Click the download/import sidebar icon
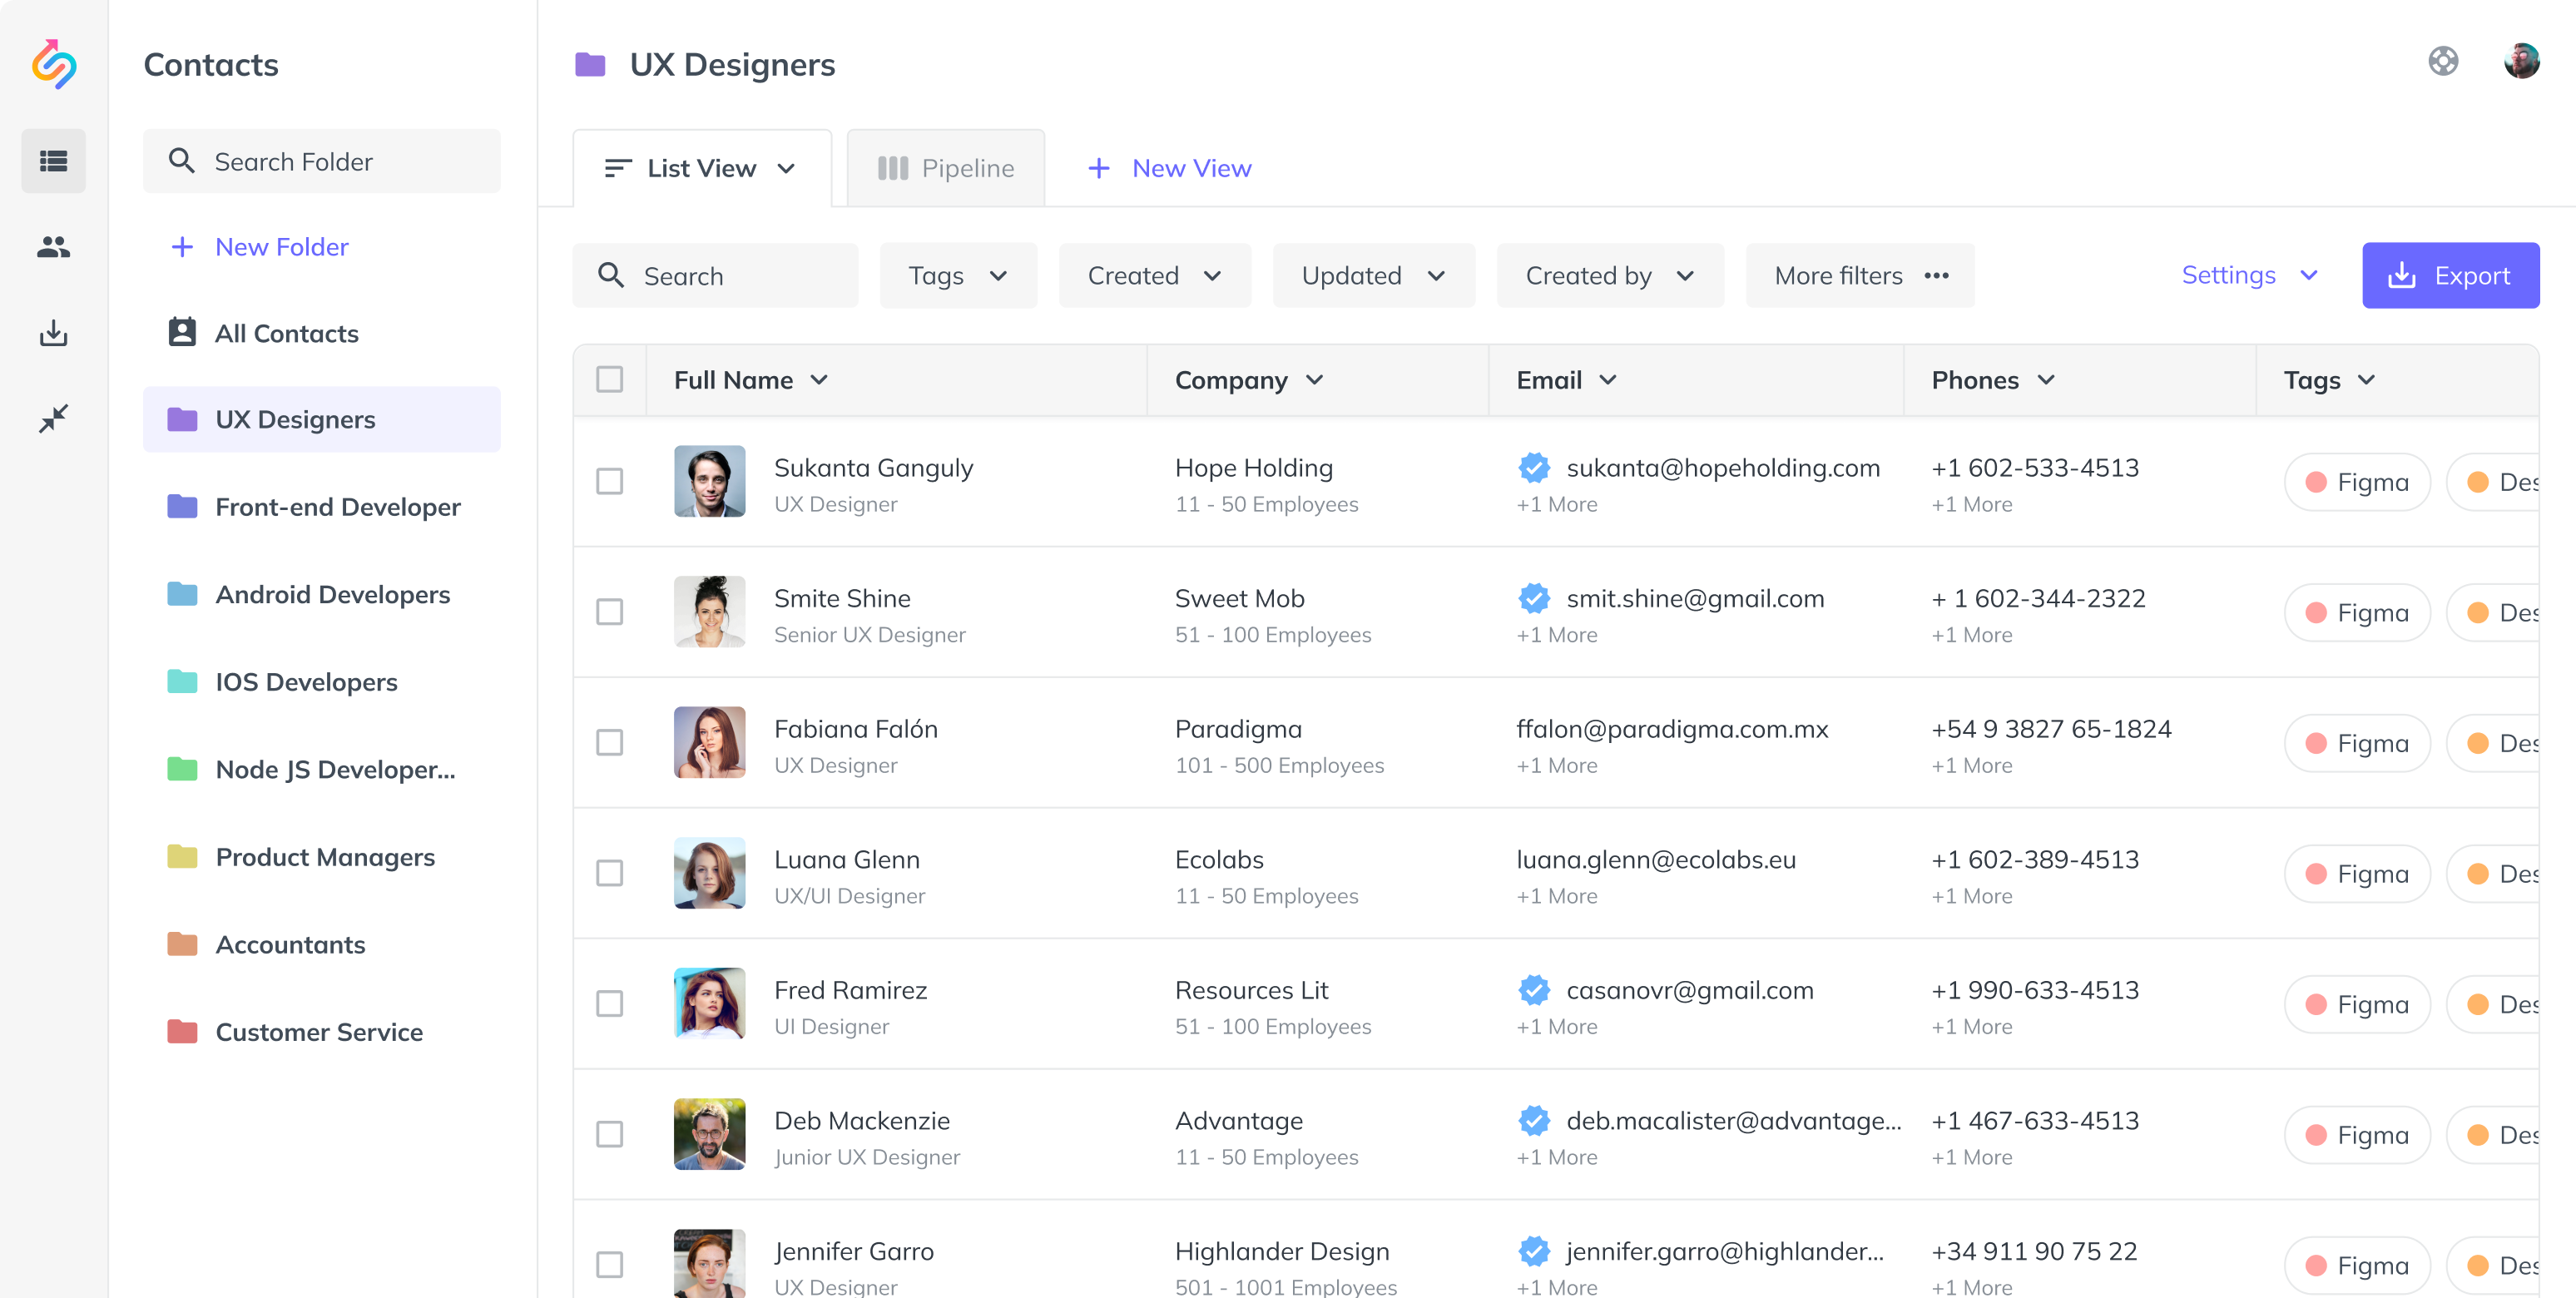 click(x=53, y=333)
